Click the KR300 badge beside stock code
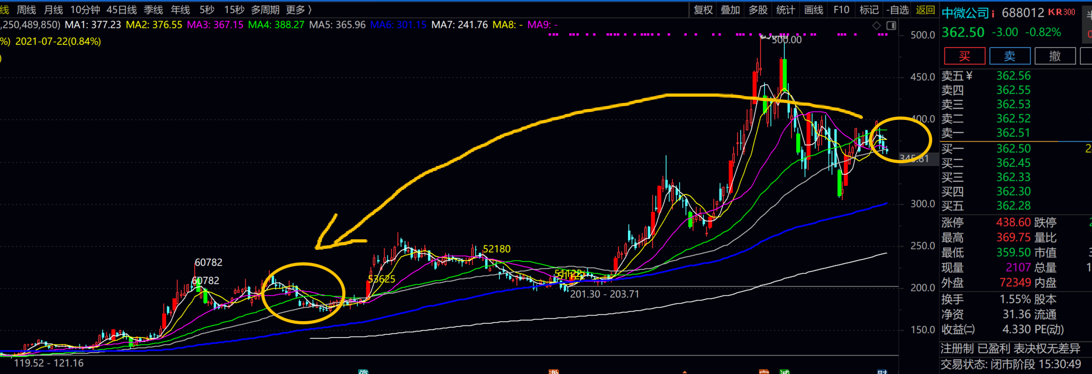 [1061, 12]
